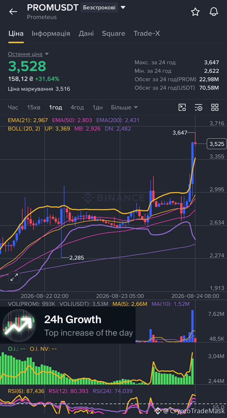Click the 2026-08-22 02:00 time label
This screenshot has width=227, height=418.
tap(45, 296)
